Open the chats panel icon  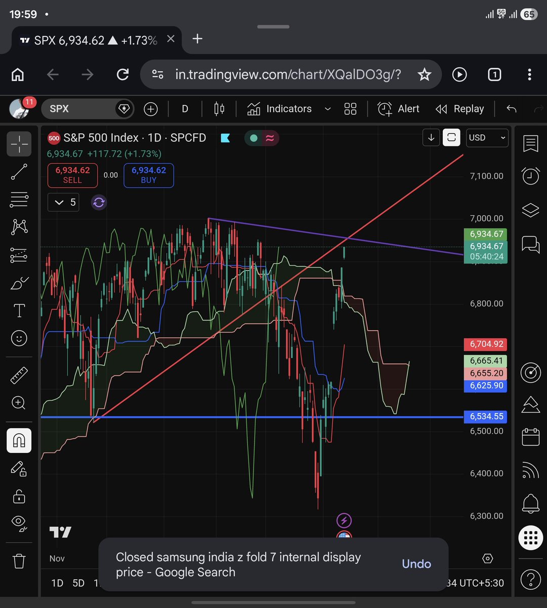tap(530, 244)
